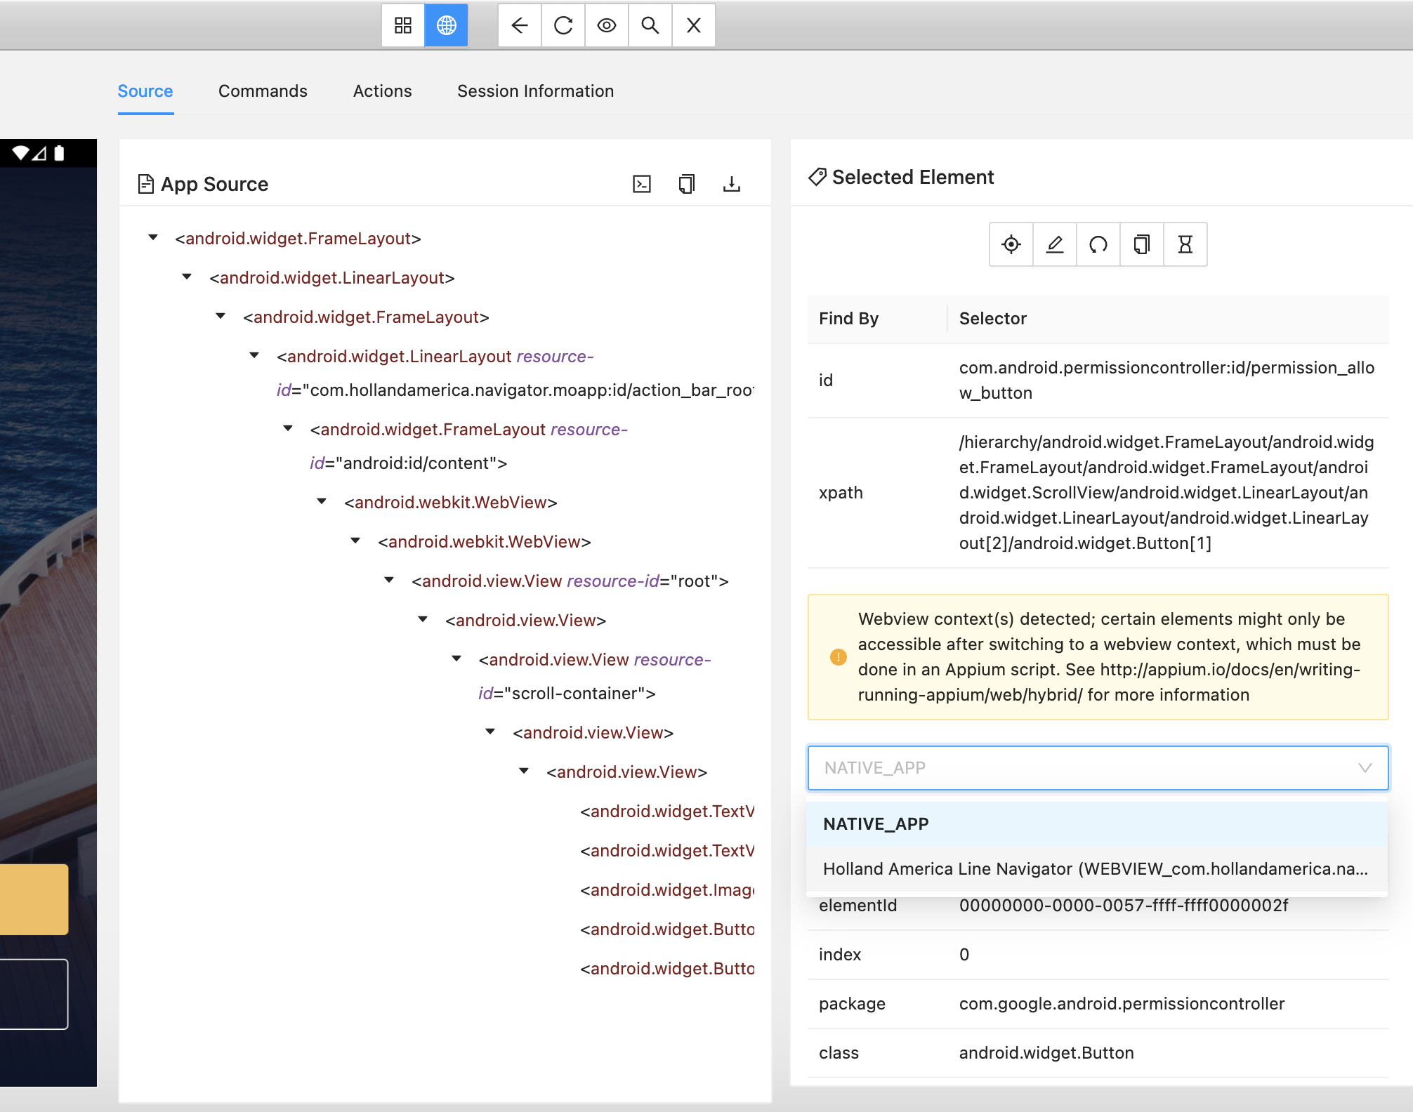The width and height of the screenshot is (1413, 1112).
Task: Switch to the Commands tab
Action: click(263, 91)
